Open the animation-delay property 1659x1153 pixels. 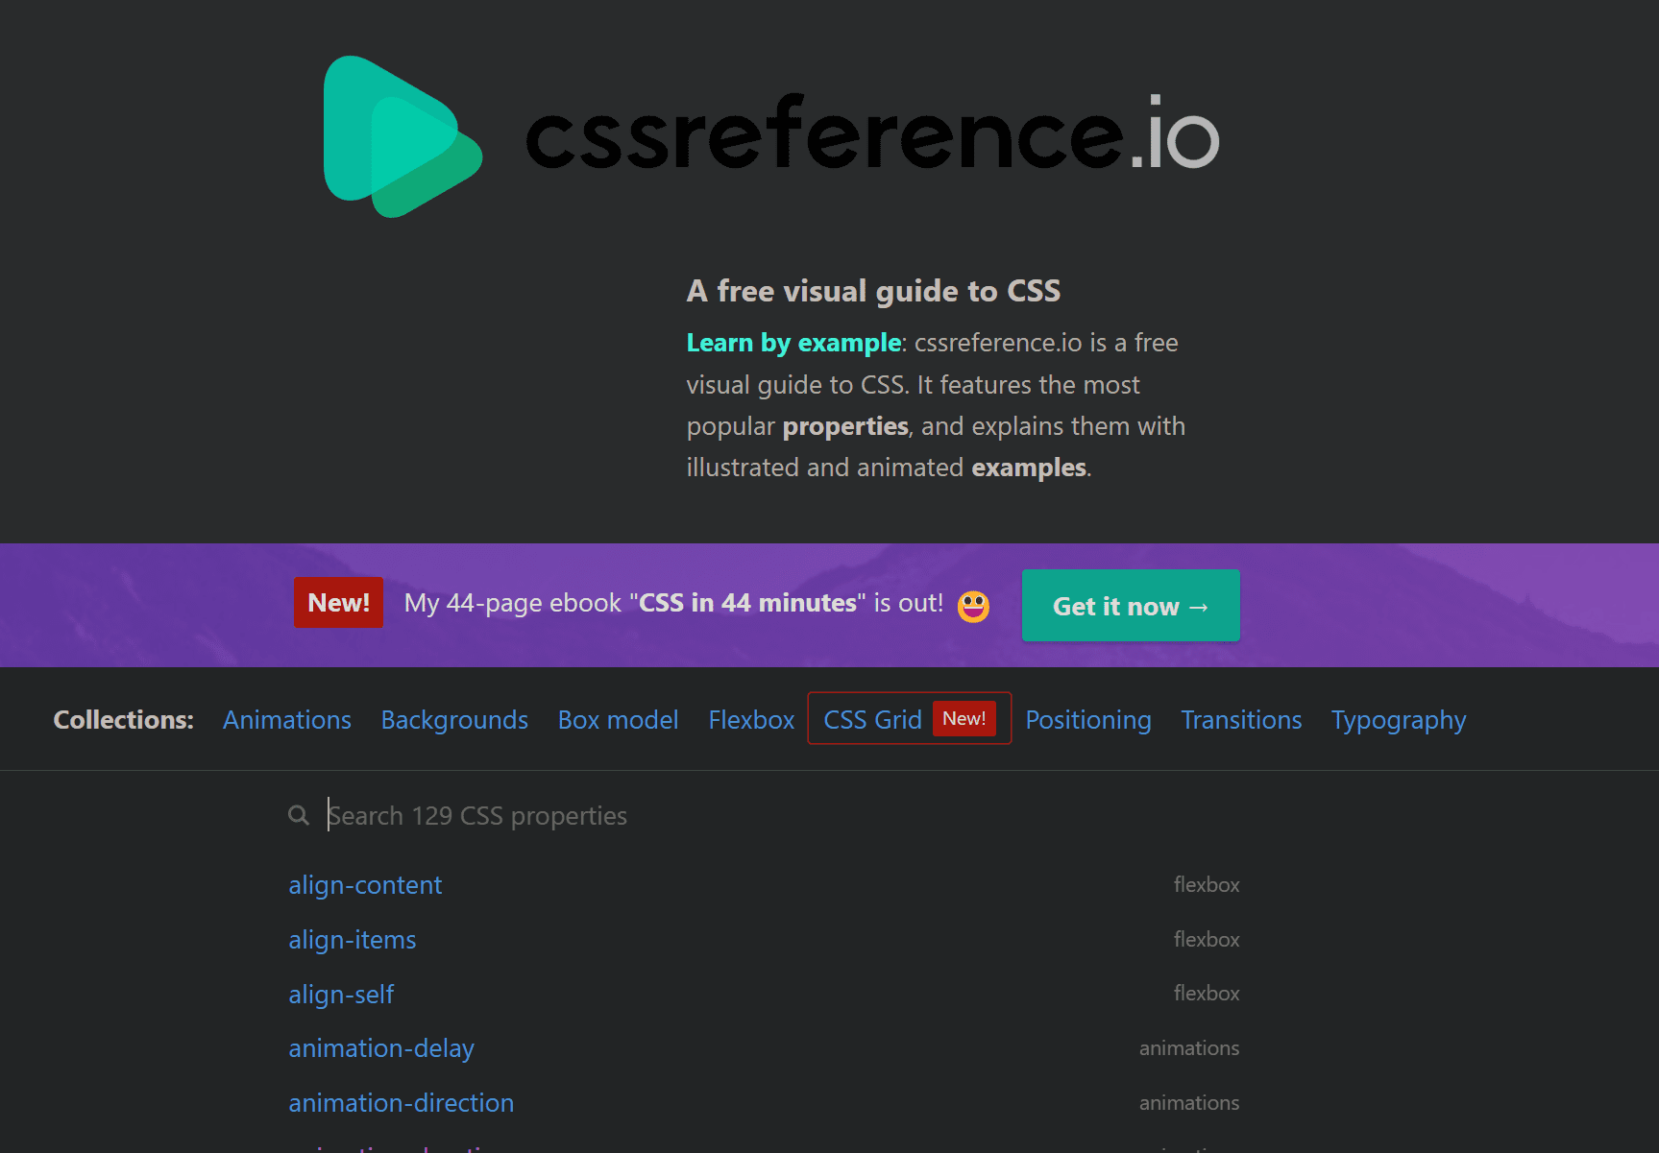click(x=381, y=1048)
